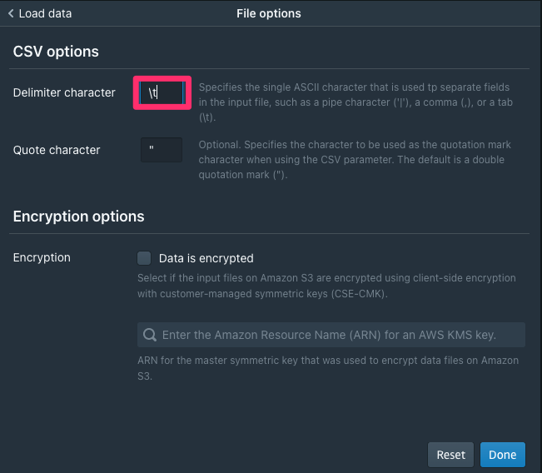Click the CSE-CMK client-side encryption help text
Image resolution: width=542 pixels, height=473 pixels.
coord(326,286)
